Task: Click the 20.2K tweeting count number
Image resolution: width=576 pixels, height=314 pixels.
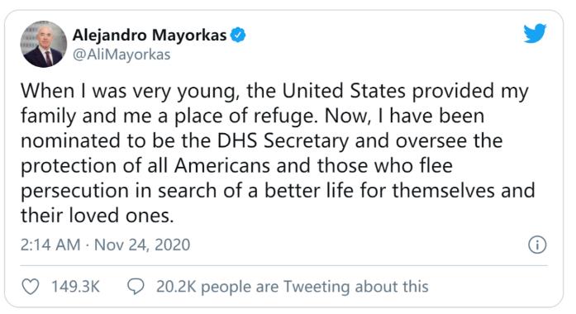Action: [176, 287]
